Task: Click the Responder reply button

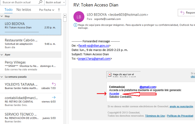Action: click(187, 12)
